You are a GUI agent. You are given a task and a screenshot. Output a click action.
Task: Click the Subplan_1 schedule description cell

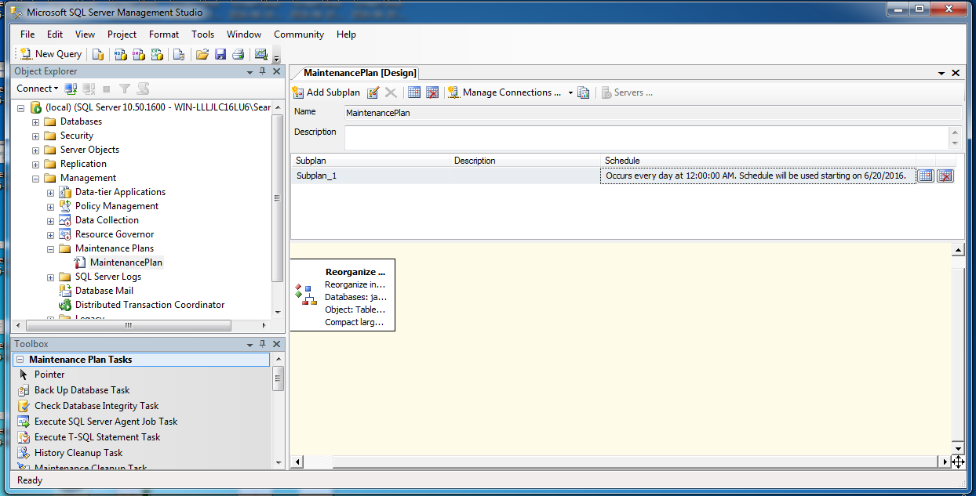click(x=758, y=176)
